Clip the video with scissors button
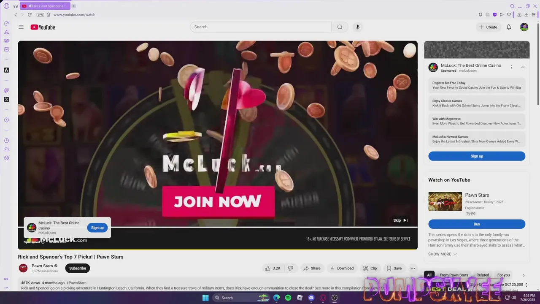The height and width of the screenshot is (304, 540). [370, 268]
